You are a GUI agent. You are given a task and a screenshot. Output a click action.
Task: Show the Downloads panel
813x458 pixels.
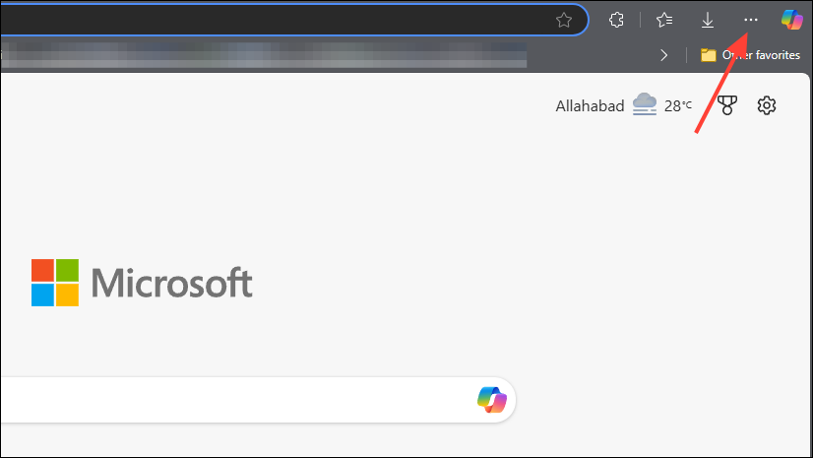pyautogui.click(x=708, y=20)
